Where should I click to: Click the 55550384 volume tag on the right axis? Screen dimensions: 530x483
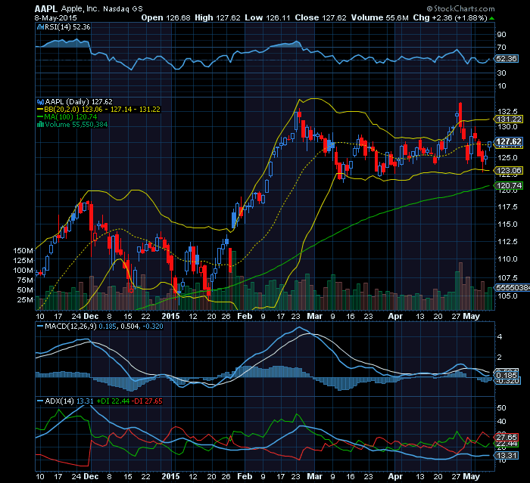coord(512,287)
